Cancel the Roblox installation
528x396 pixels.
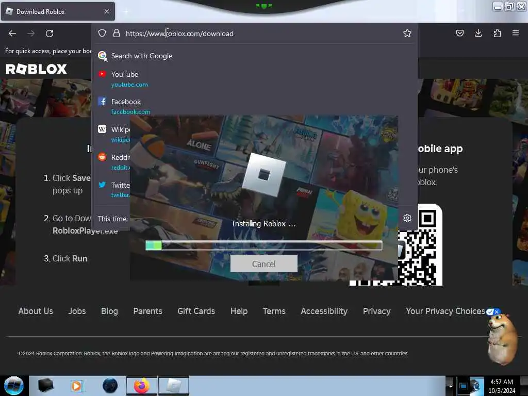pos(263,263)
